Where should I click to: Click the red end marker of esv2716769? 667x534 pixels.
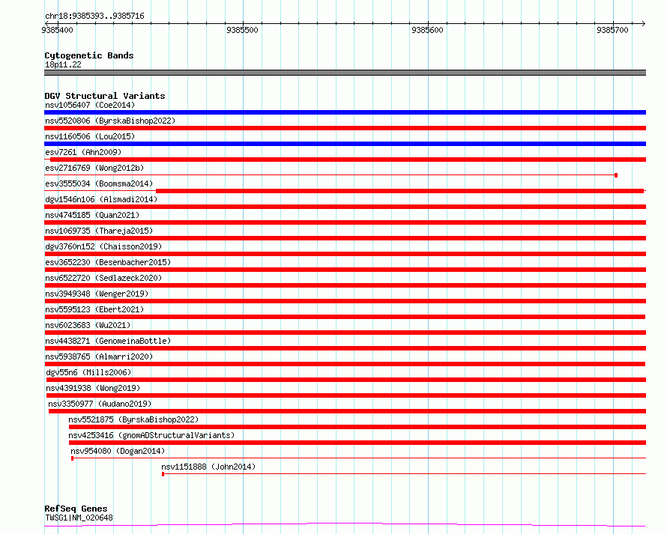coord(616,175)
